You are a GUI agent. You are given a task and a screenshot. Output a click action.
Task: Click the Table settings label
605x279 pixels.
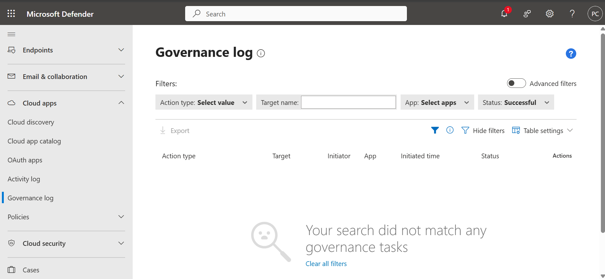click(x=543, y=130)
